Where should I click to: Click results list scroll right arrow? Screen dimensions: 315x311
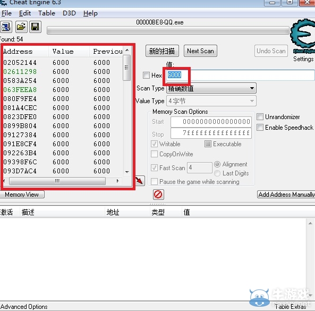point(118,181)
